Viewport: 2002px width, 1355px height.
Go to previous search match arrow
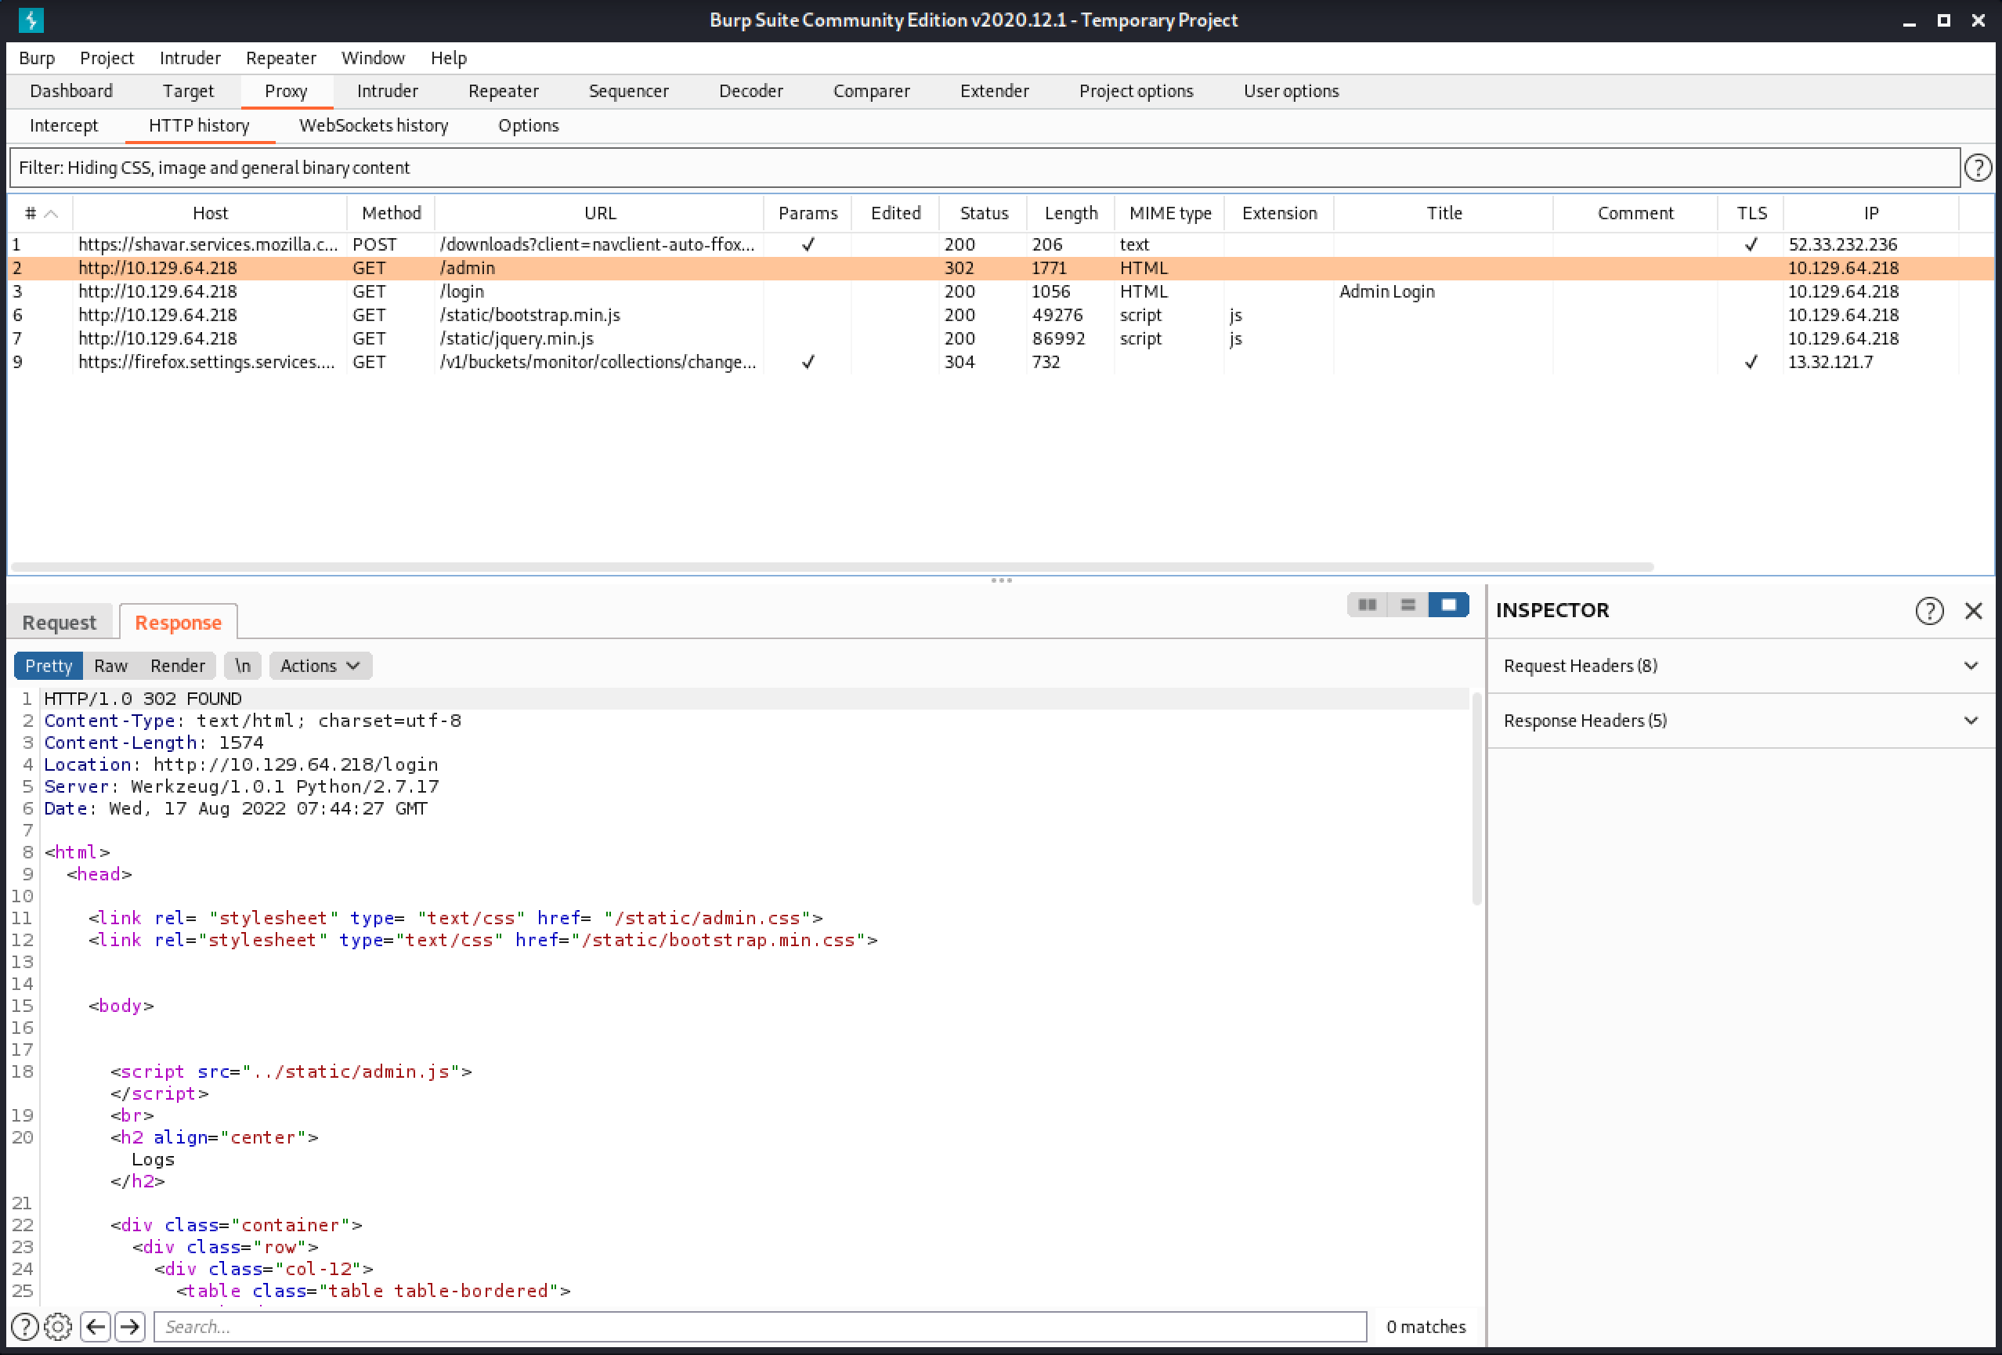click(x=96, y=1327)
